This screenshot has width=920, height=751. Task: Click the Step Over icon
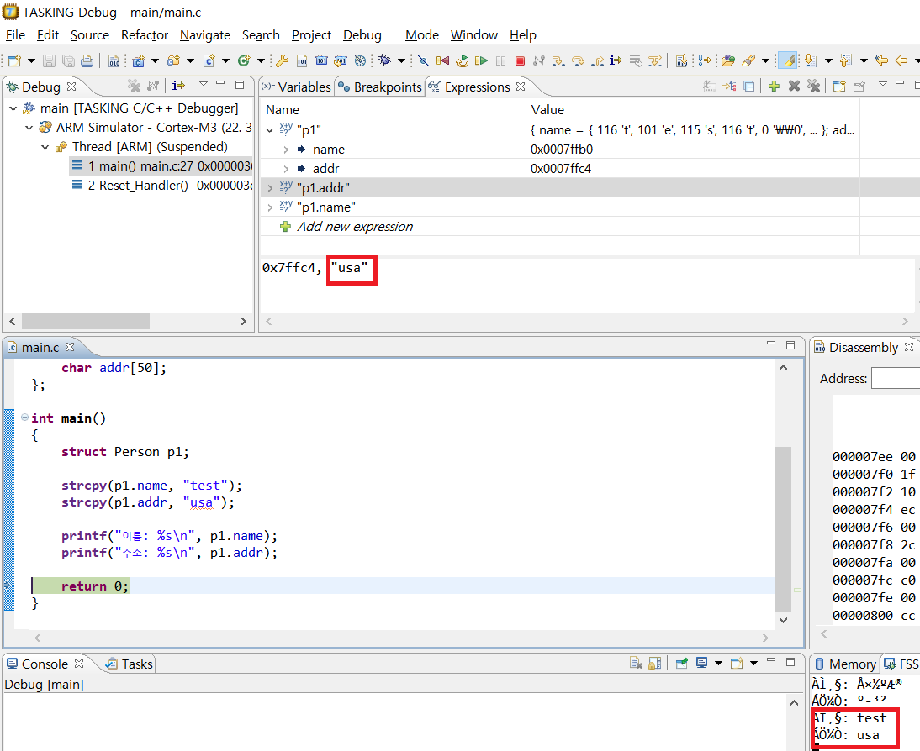[x=578, y=60]
